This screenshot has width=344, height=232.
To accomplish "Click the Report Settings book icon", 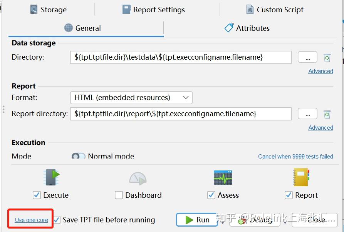I will click(x=126, y=10).
